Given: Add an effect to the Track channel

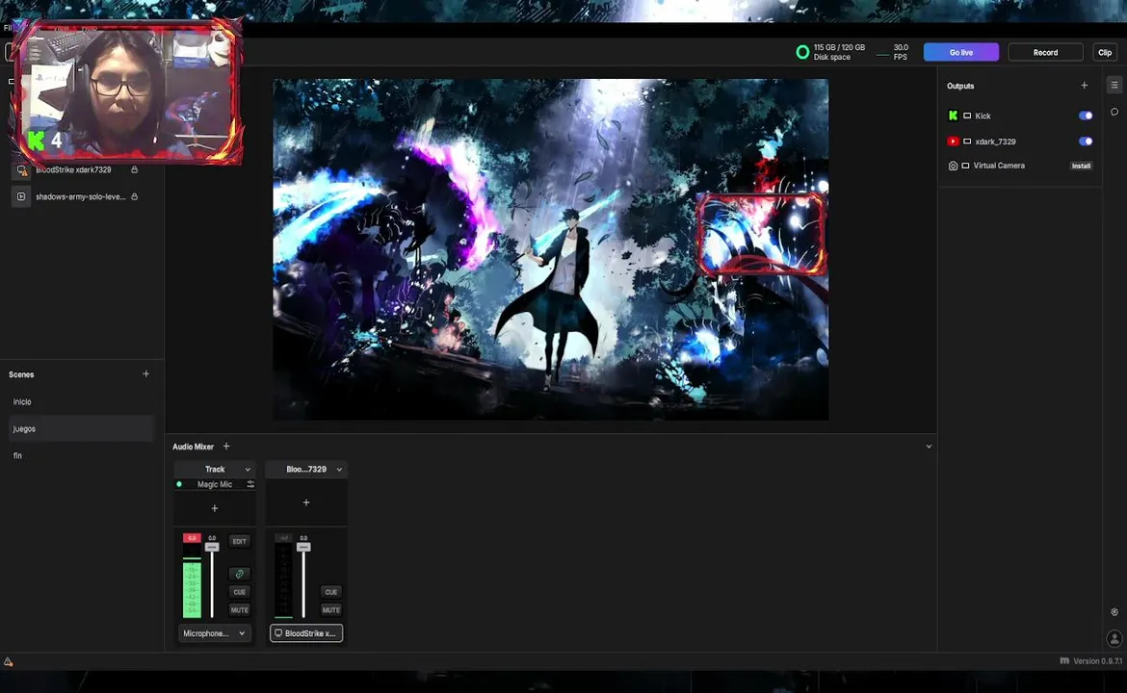Looking at the screenshot, I should point(214,508).
